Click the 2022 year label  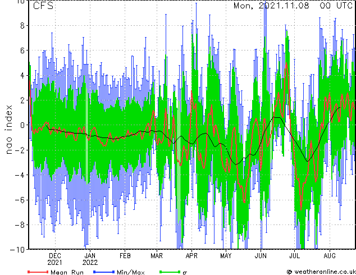click(x=90, y=262)
